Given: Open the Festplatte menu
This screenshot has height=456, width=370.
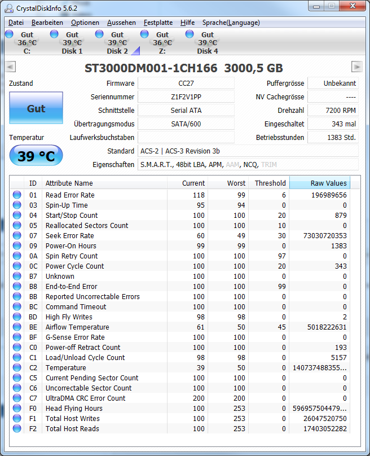Looking at the screenshot, I should (158, 23).
